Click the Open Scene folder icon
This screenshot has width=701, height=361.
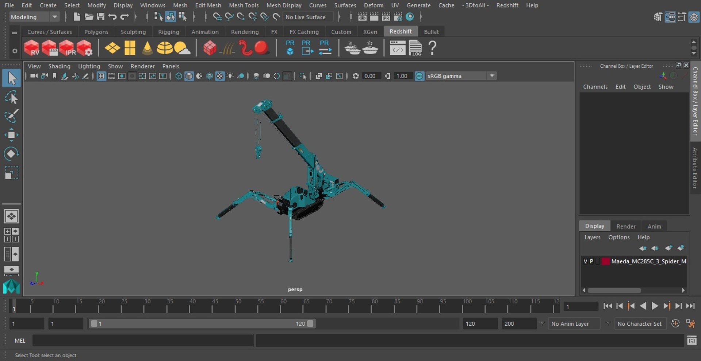89,17
